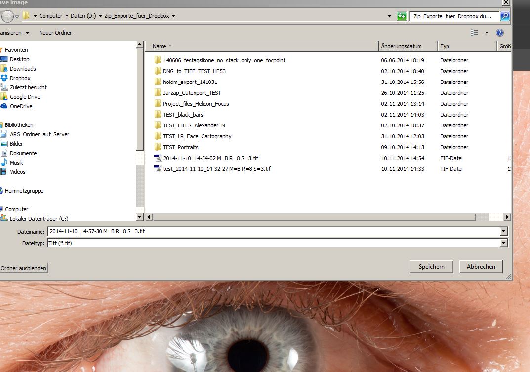The width and height of the screenshot is (530, 372).
Task: Click into the Dateiname text field
Action: [274, 231]
